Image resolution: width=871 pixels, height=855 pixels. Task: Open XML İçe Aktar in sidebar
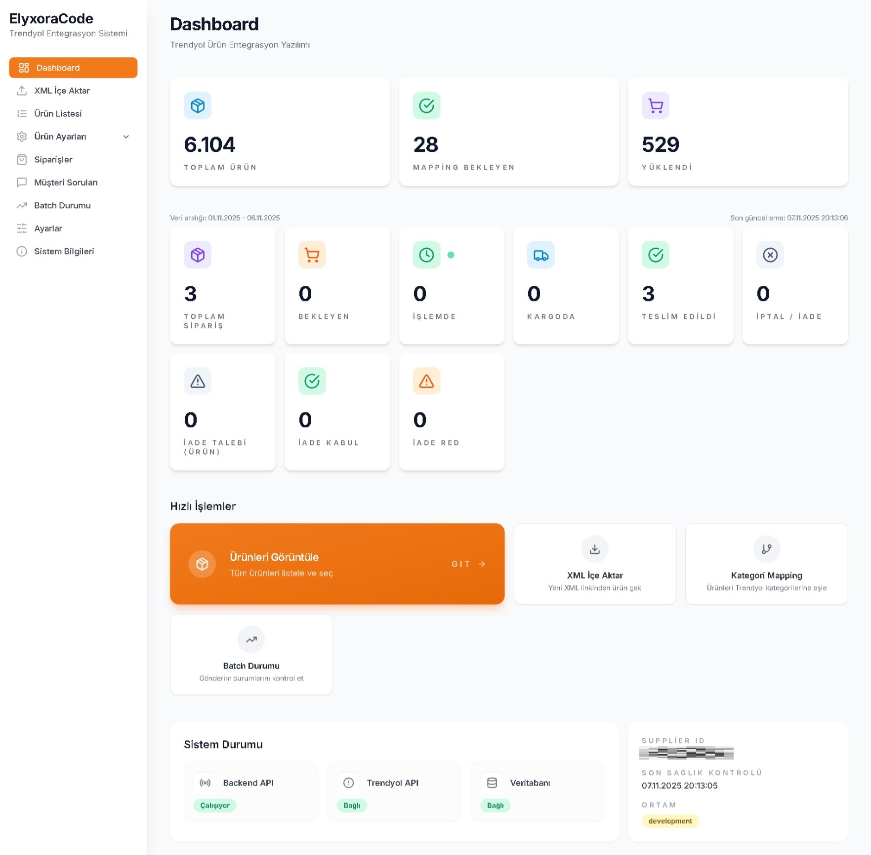click(62, 91)
